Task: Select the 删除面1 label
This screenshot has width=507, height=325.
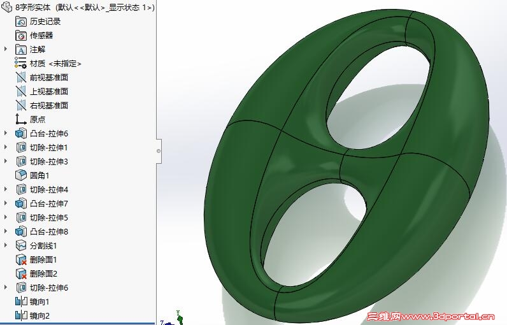Action: [x=43, y=259]
